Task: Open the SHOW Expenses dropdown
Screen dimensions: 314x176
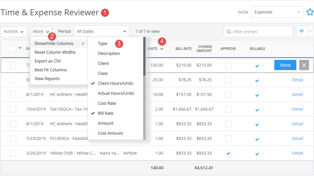Action: pos(277,12)
